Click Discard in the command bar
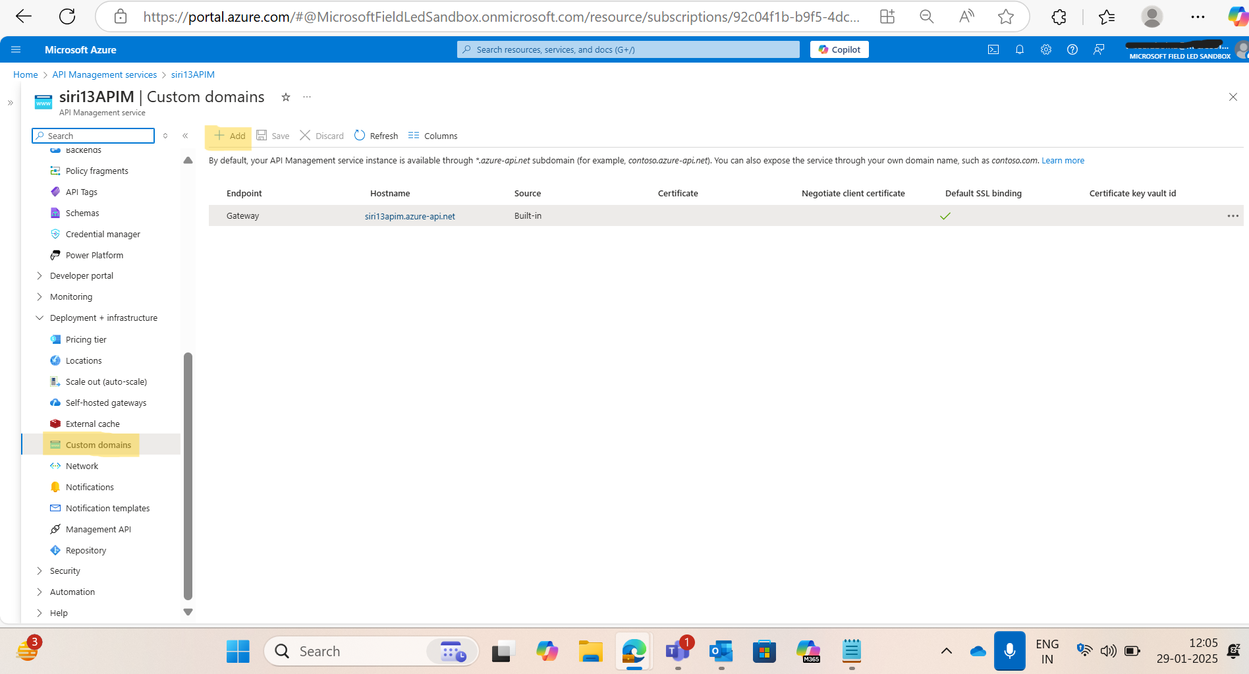Screen dimensions: 1249x674 click(x=321, y=136)
